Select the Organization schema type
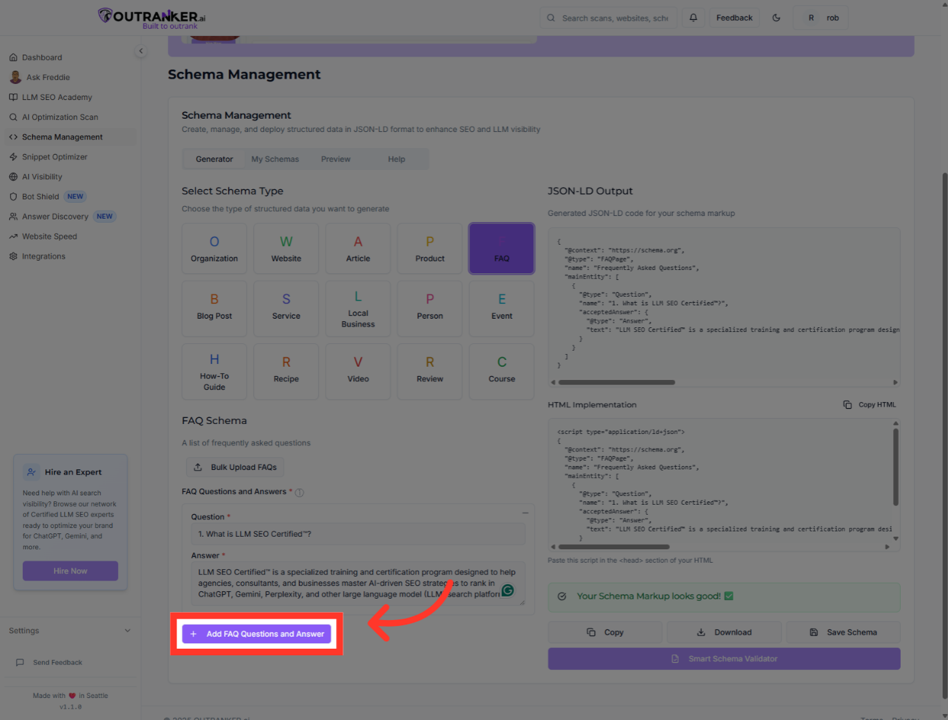The image size is (948, 720). (214, 249)
